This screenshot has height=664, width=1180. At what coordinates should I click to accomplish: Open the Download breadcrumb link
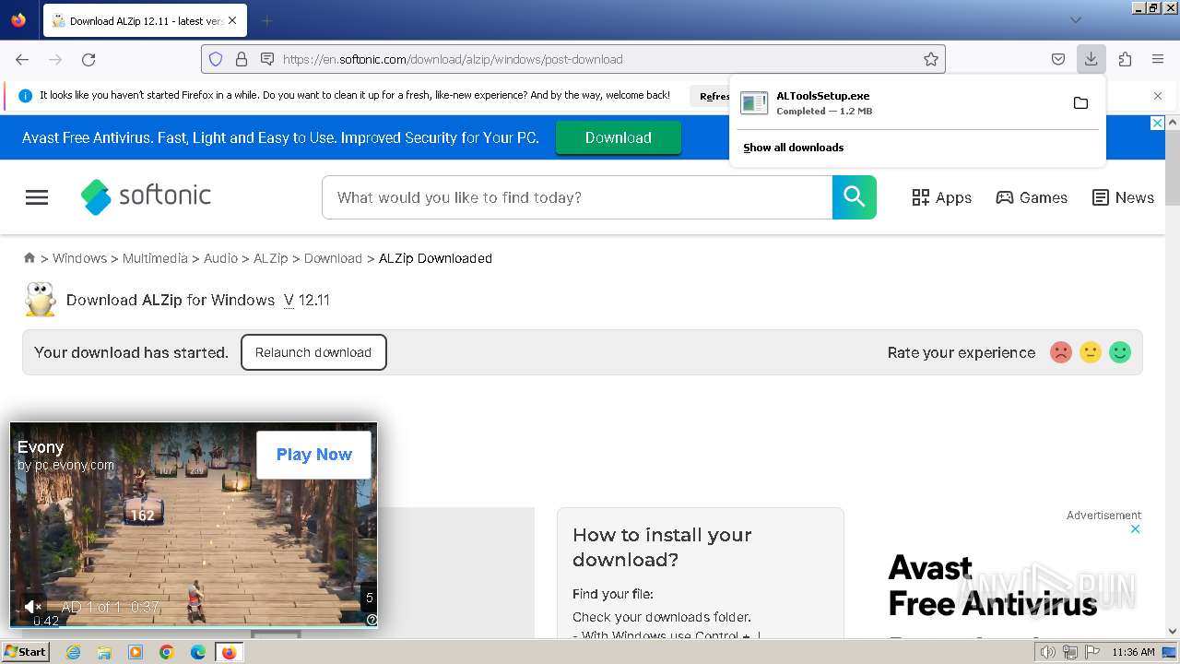[333, 258]
